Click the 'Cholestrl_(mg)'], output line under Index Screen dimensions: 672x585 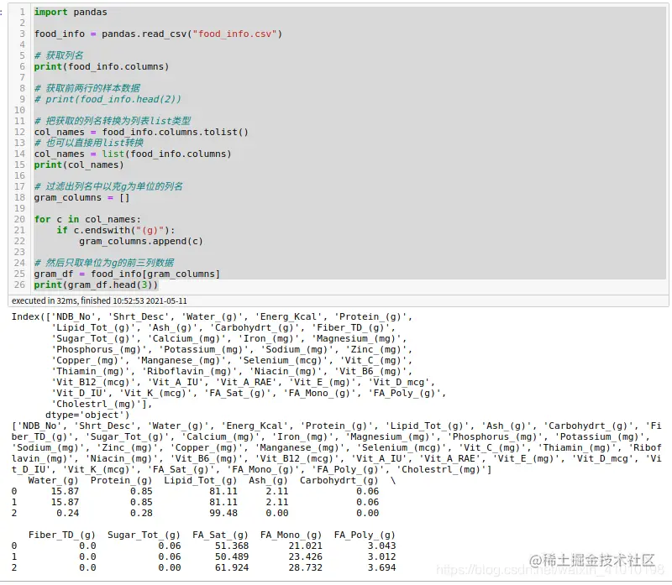click(x=102, y=404)
